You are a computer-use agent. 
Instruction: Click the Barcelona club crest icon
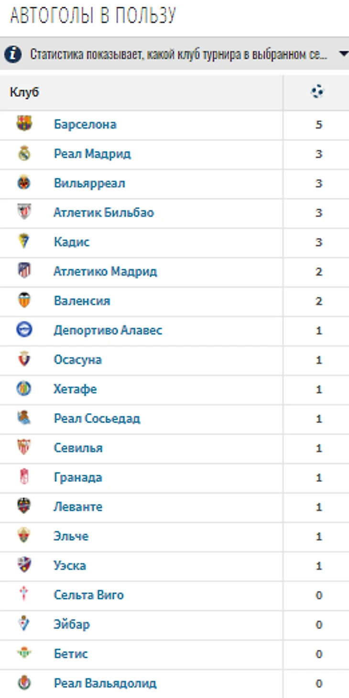click(x=24, y=124)
